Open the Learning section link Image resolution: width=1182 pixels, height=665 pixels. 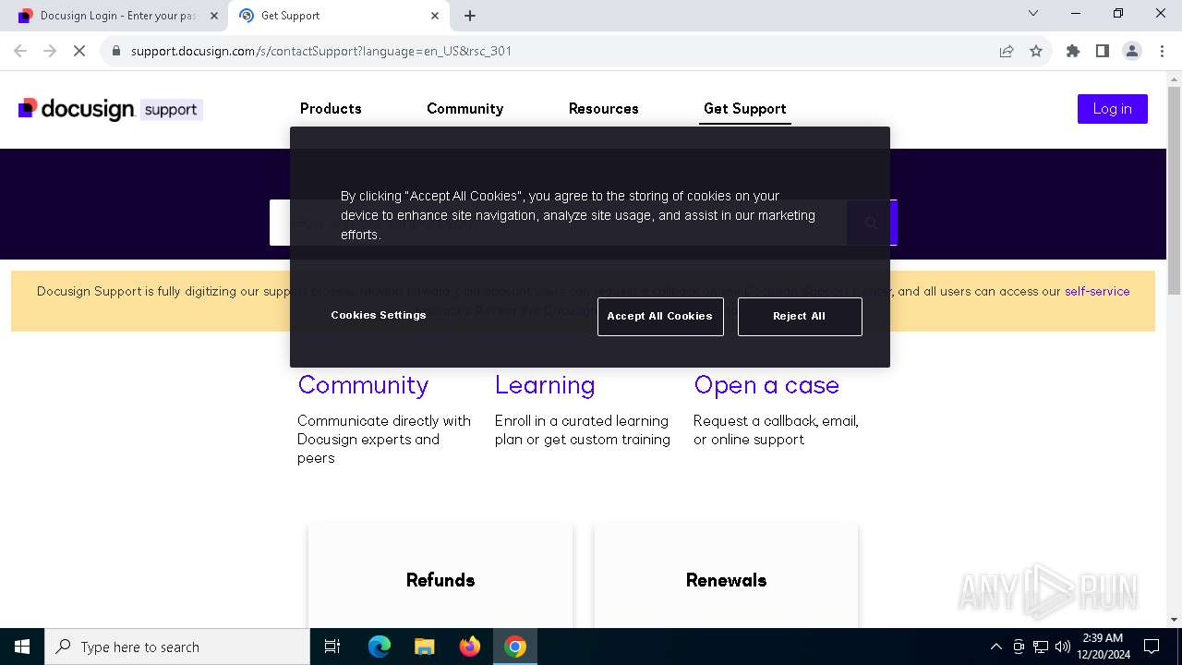(x=545, y=385)
